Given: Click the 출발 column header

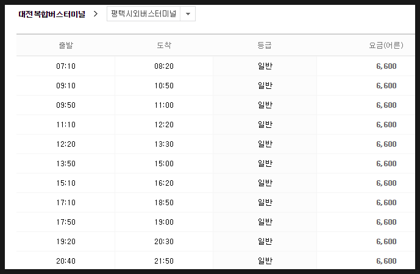Looking at the screenshot, I should (x=66, y=45).
